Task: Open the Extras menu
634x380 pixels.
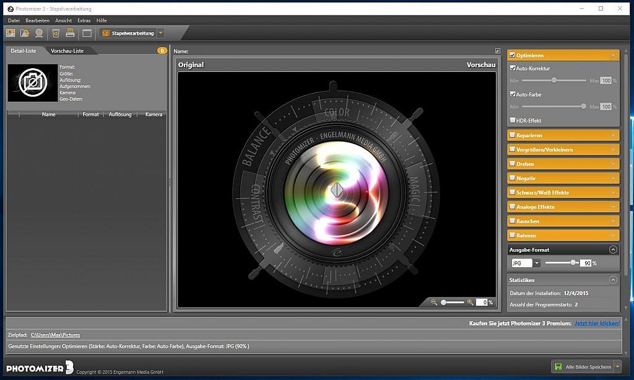Action: [84, 20]
